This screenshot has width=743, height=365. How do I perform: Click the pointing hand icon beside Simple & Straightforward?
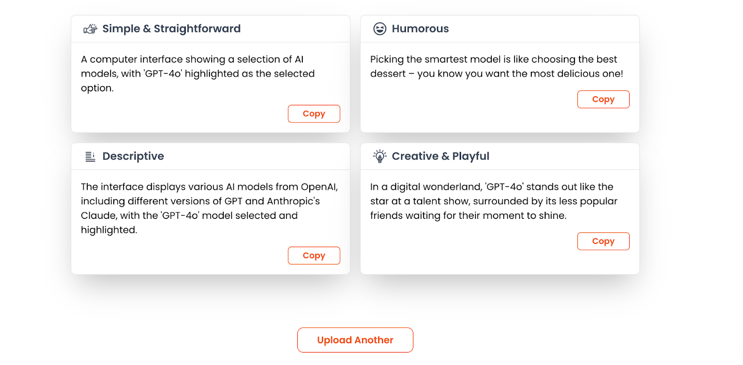pyautogui.click(x=90, y=29)
